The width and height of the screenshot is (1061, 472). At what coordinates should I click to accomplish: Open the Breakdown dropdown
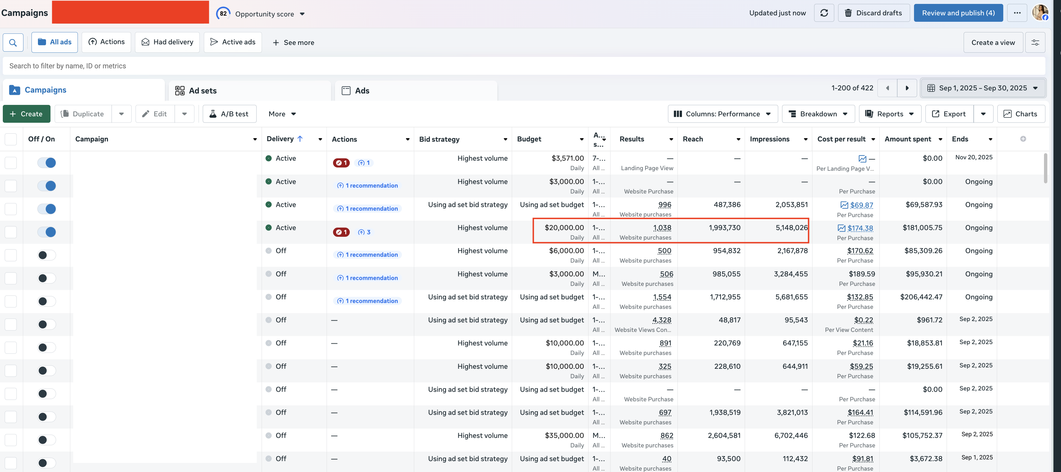818,114
